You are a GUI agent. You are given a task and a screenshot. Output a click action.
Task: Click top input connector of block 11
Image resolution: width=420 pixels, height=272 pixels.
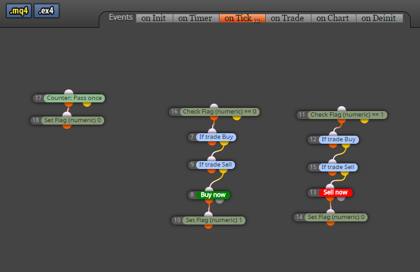click(342, 109)
